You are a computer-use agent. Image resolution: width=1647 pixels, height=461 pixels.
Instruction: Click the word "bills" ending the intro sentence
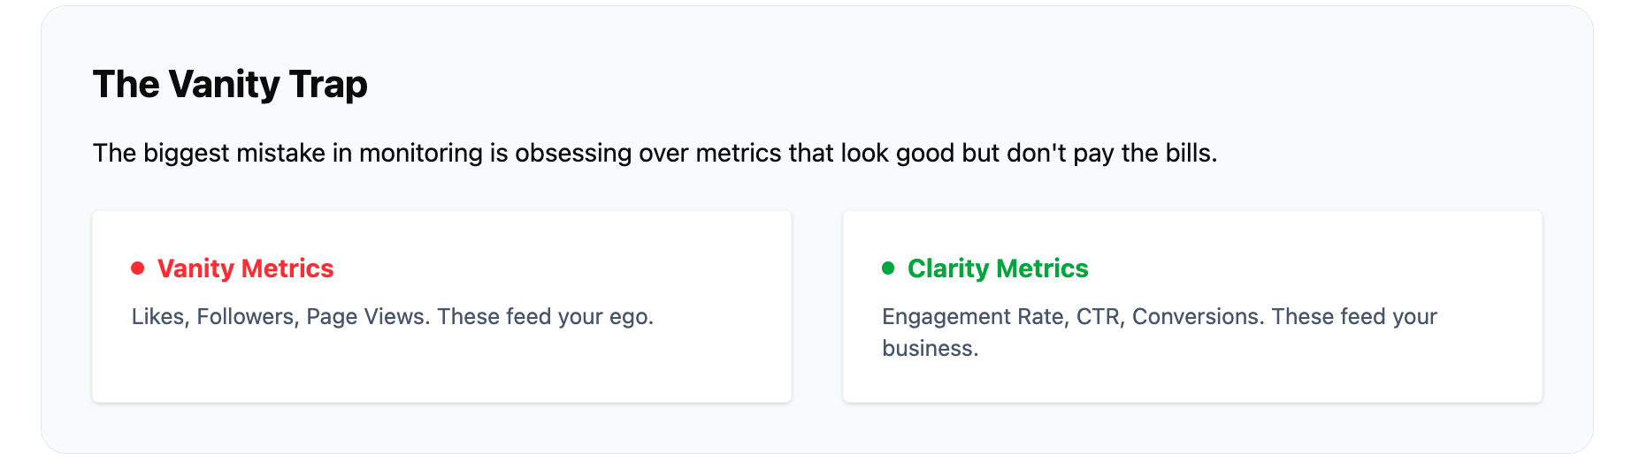[1189, 154]
